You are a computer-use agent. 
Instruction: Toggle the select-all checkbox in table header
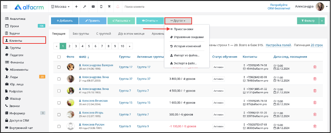59,57
